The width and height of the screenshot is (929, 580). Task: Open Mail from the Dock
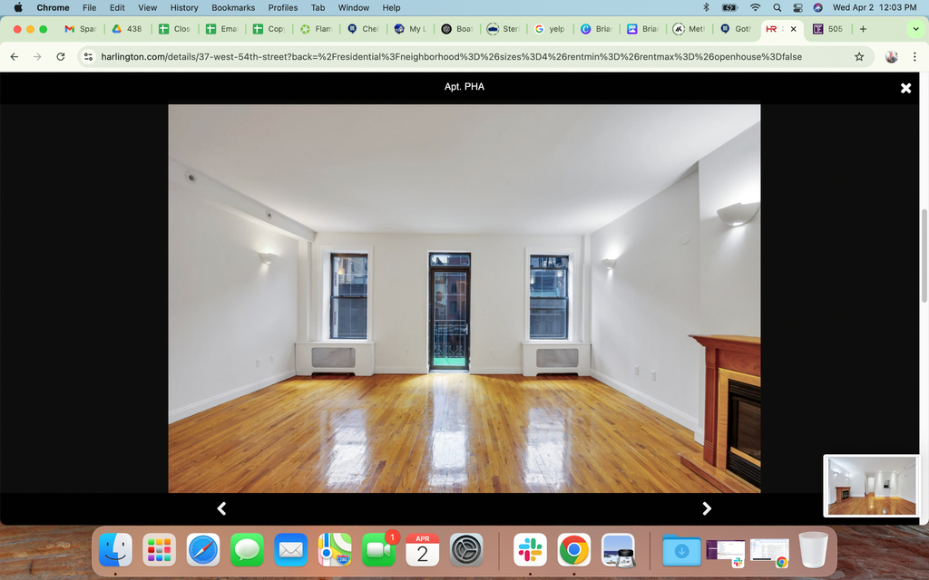pyautogui.click(x=291, y=550)
